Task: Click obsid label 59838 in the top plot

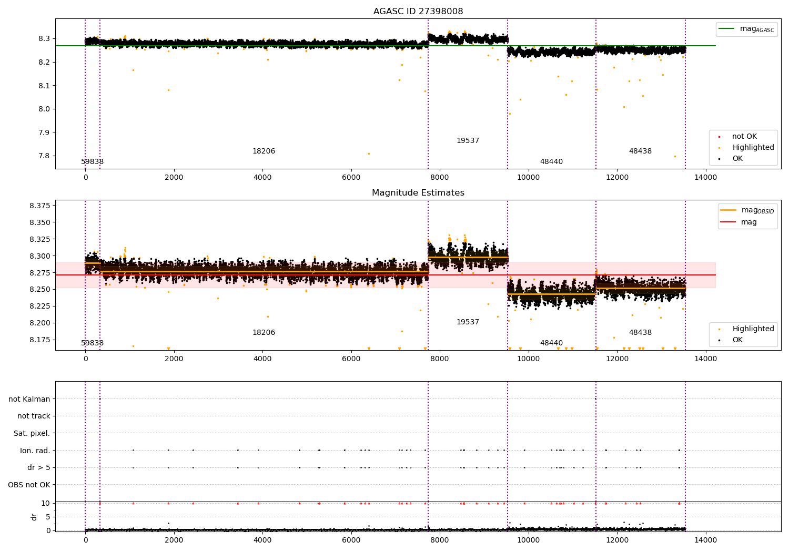Action: point(93,162)
